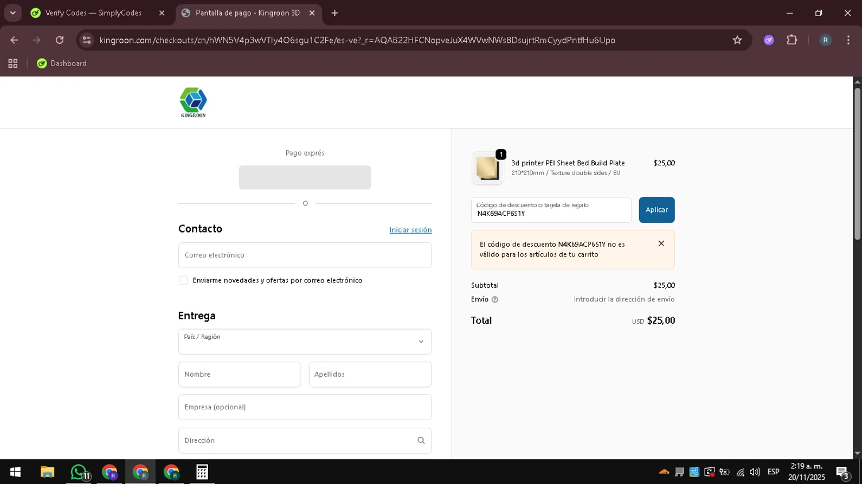Click the discount code input field
Viewport: 862px width, 484px height.
551,210
